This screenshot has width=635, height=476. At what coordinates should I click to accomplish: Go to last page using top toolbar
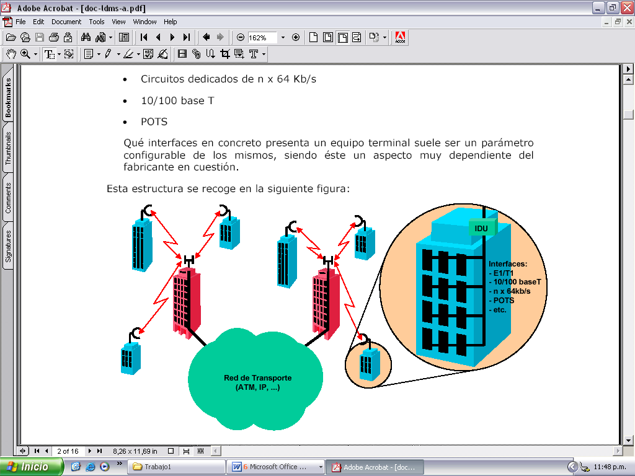186,38
